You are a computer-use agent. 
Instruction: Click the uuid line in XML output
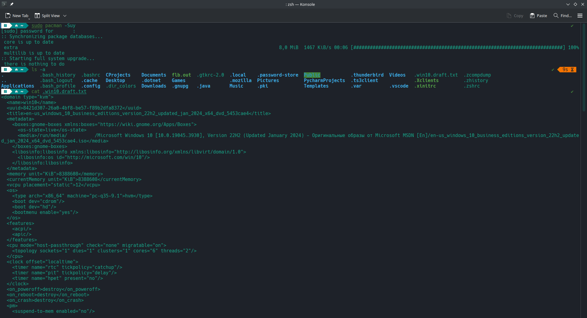click(x=74, y=108)
